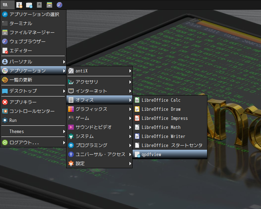Click the play icon beside サウンドとビデオ
Screen dimensions: 261x209
pos(71,127)
